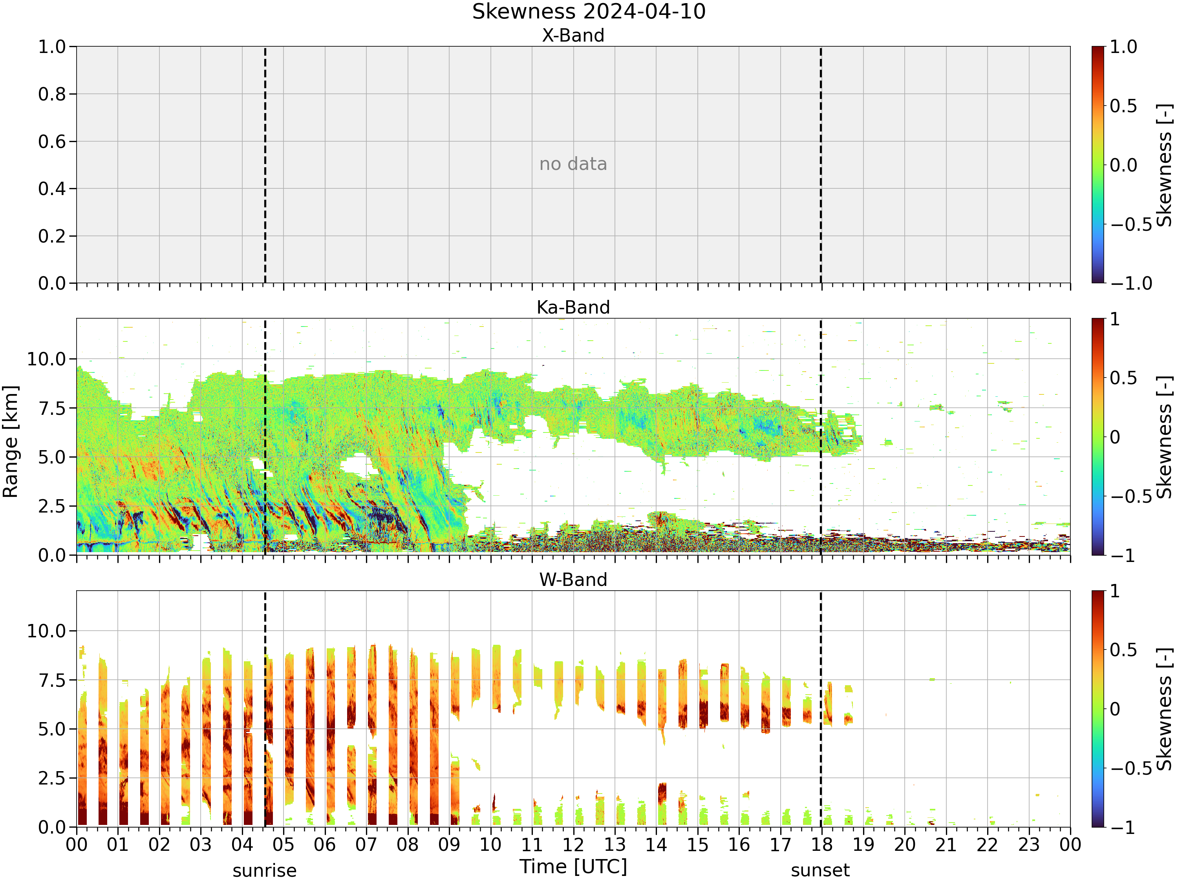Image resolution: width=1178 pixels, height=883 pixels.
Task: Click the X-Band panel title
Action: [x=573, y=36]
